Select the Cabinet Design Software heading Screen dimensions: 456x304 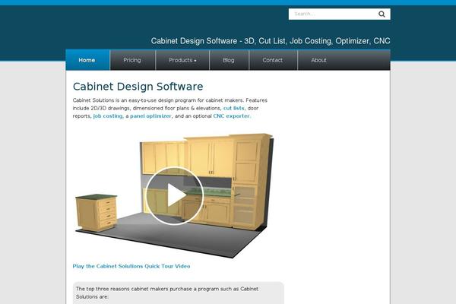[138, 87]
